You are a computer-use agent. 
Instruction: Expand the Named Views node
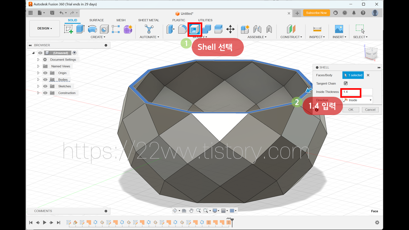38,66
